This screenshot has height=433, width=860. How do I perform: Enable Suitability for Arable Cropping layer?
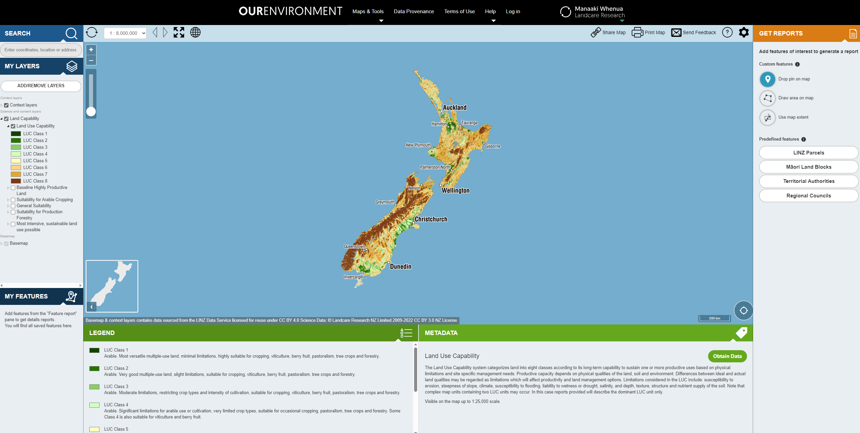pos(13,200)
